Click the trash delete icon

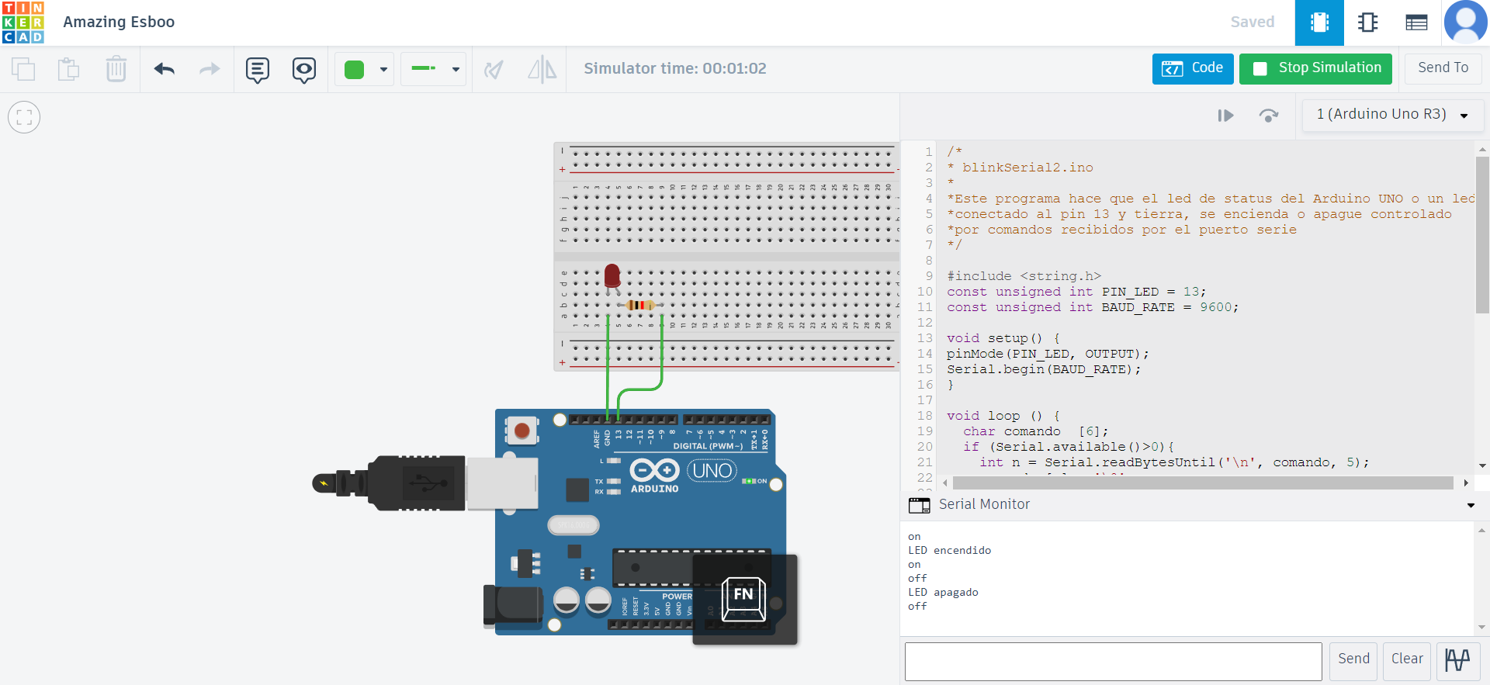pos(116,69)
